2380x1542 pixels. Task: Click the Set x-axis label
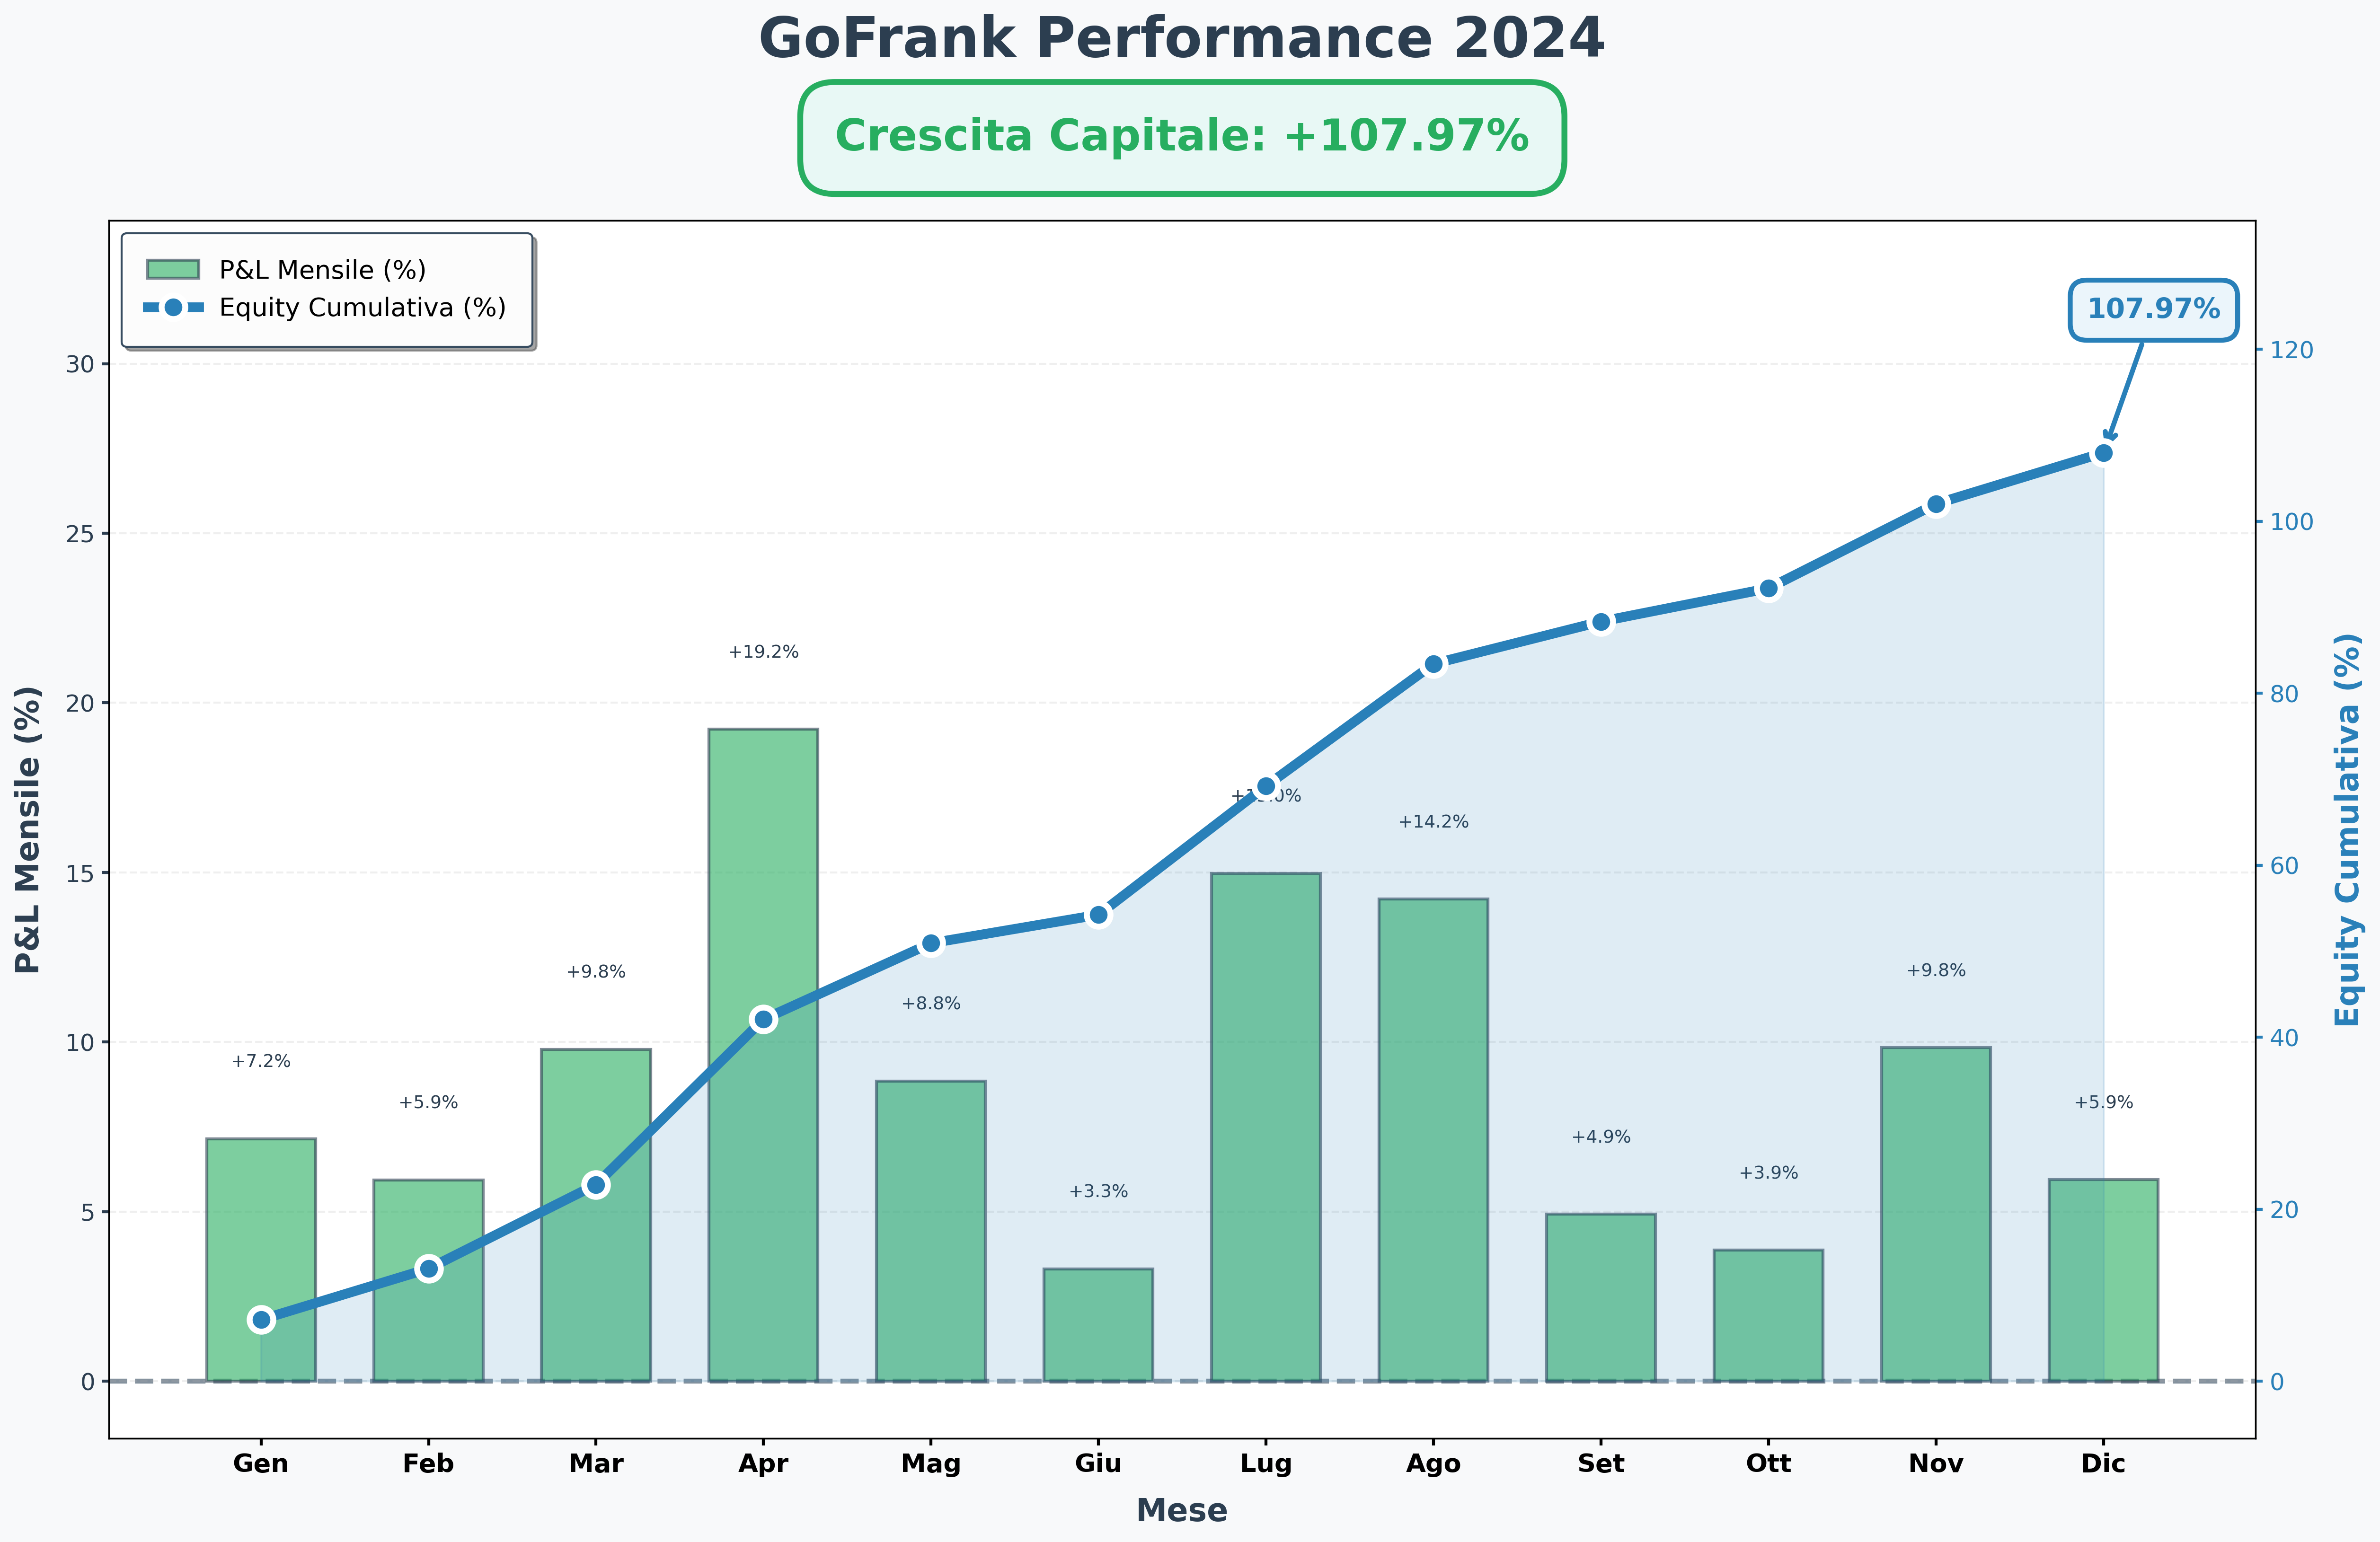[x=1601, y=1464]
